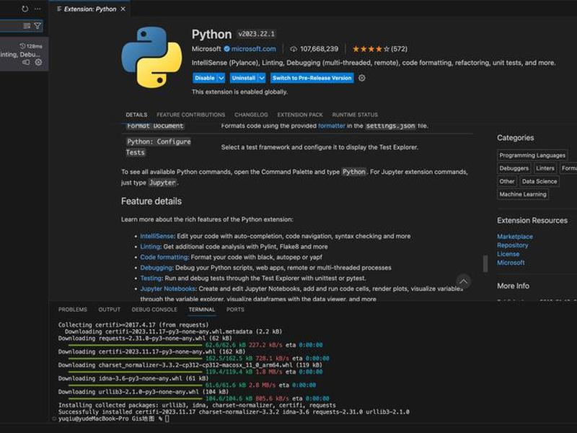View the RUNTIME STATUS tab
Viewport: 577px width, 433px height.
pos(355,115)
